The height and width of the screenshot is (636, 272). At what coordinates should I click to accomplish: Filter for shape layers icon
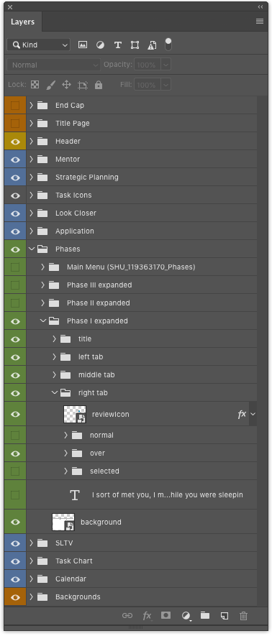(x=135, y=45)
